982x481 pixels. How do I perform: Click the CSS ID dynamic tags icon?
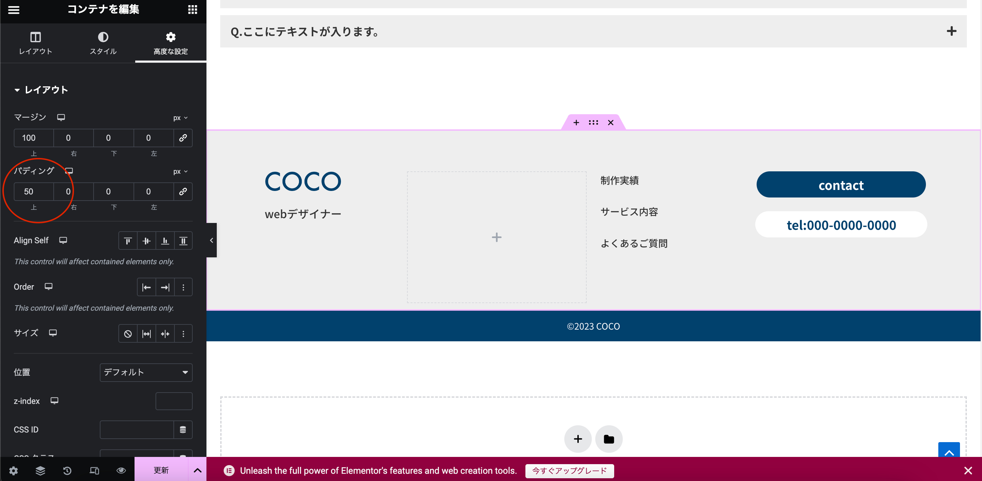click(x=183, y=429)
